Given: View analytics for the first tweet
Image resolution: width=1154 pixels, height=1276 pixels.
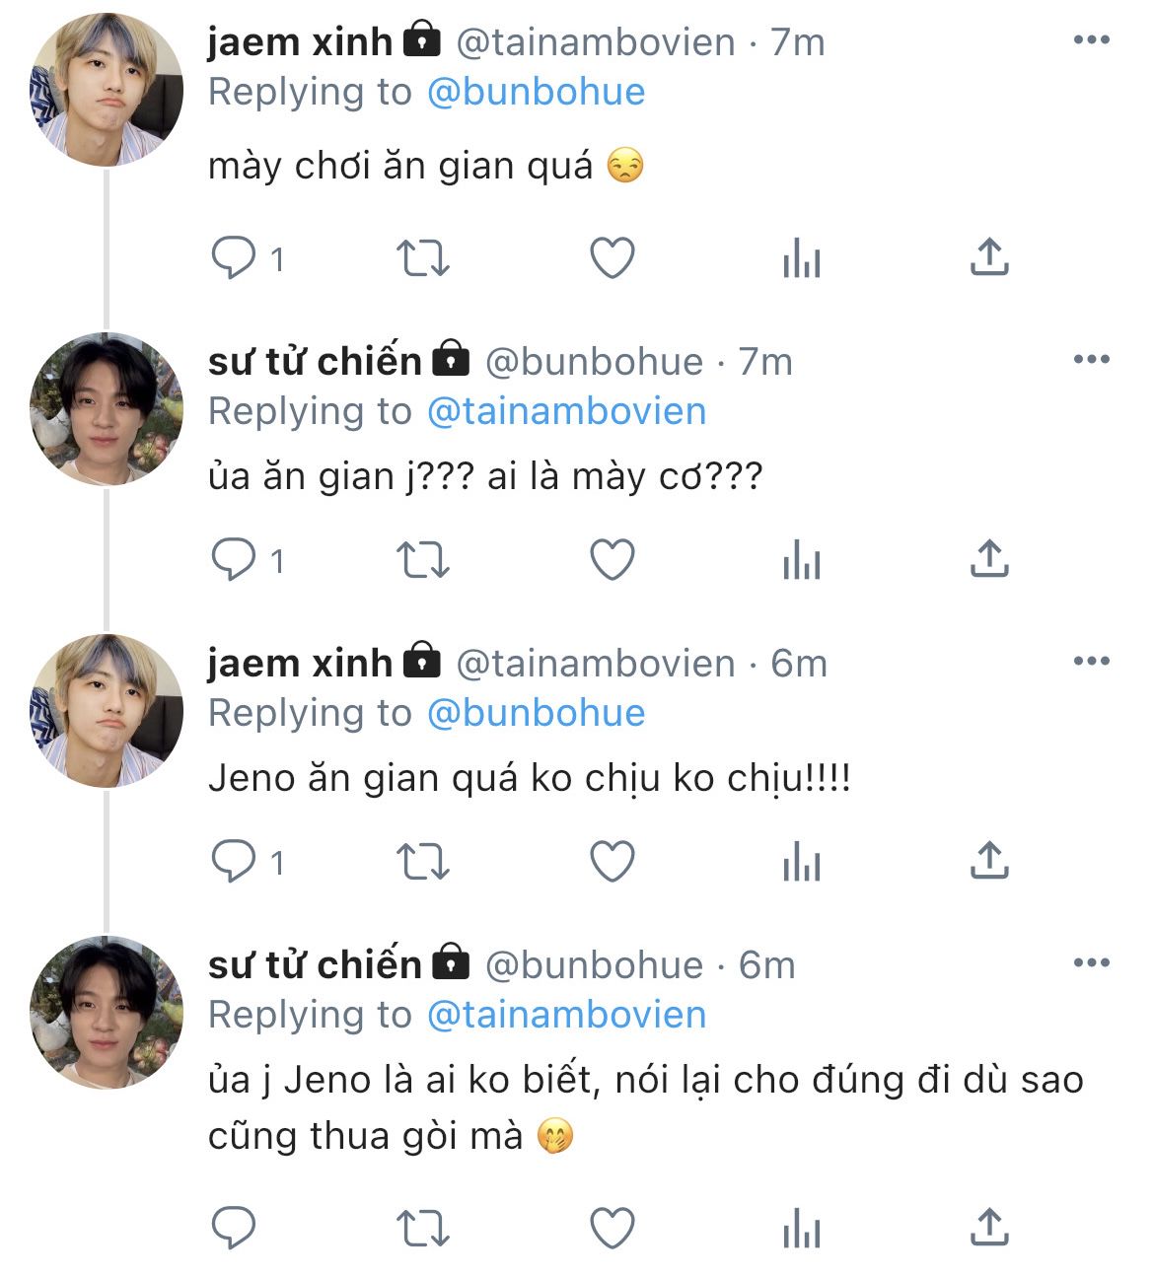Looking at the screenshot, I should [801, 259].
